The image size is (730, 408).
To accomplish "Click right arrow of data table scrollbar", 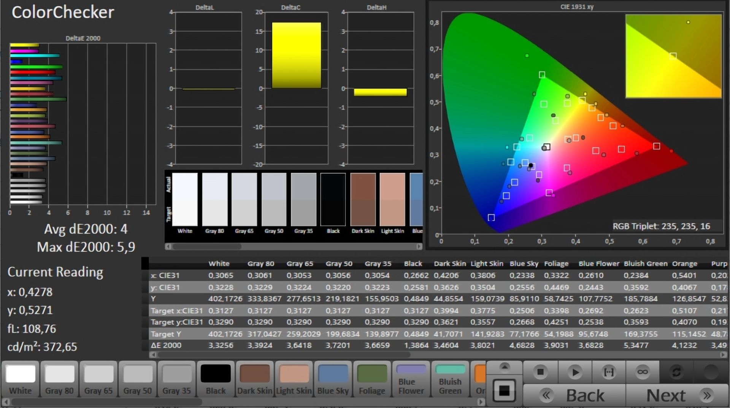I will coord(723,354).
